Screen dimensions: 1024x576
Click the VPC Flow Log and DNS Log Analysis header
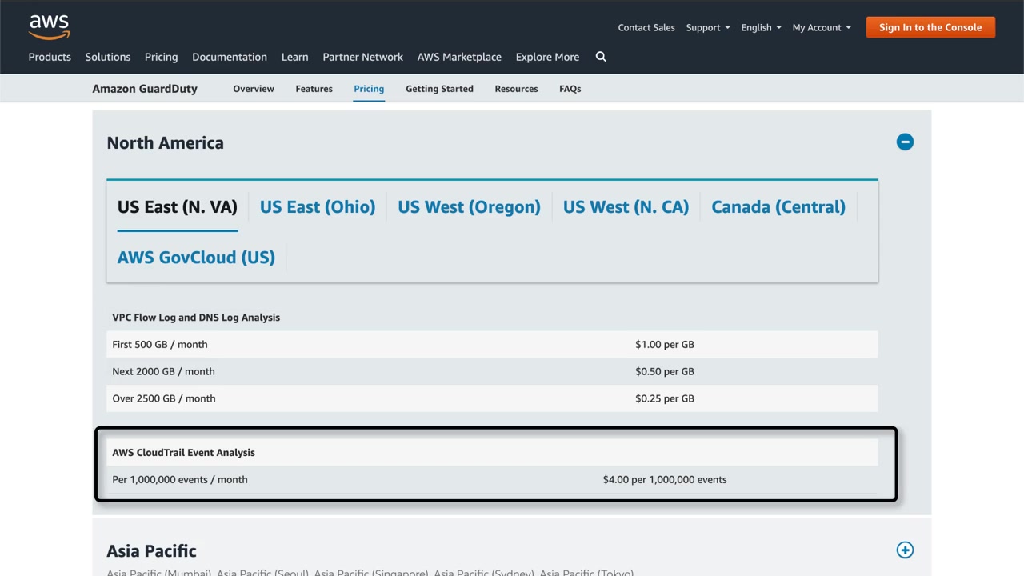pyautogui.click(x=196, y=318)
